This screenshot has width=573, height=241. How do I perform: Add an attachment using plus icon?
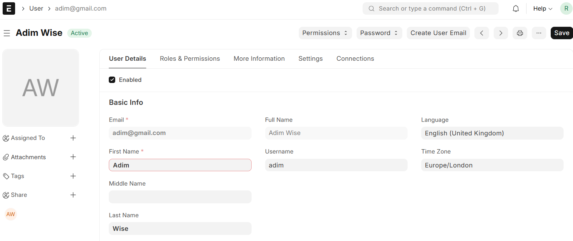(x=73, y=157)
